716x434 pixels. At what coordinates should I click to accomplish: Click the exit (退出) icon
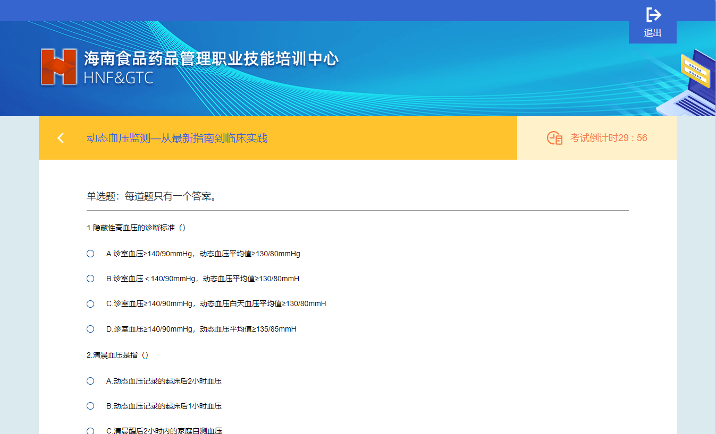click(x=653, y=15)
